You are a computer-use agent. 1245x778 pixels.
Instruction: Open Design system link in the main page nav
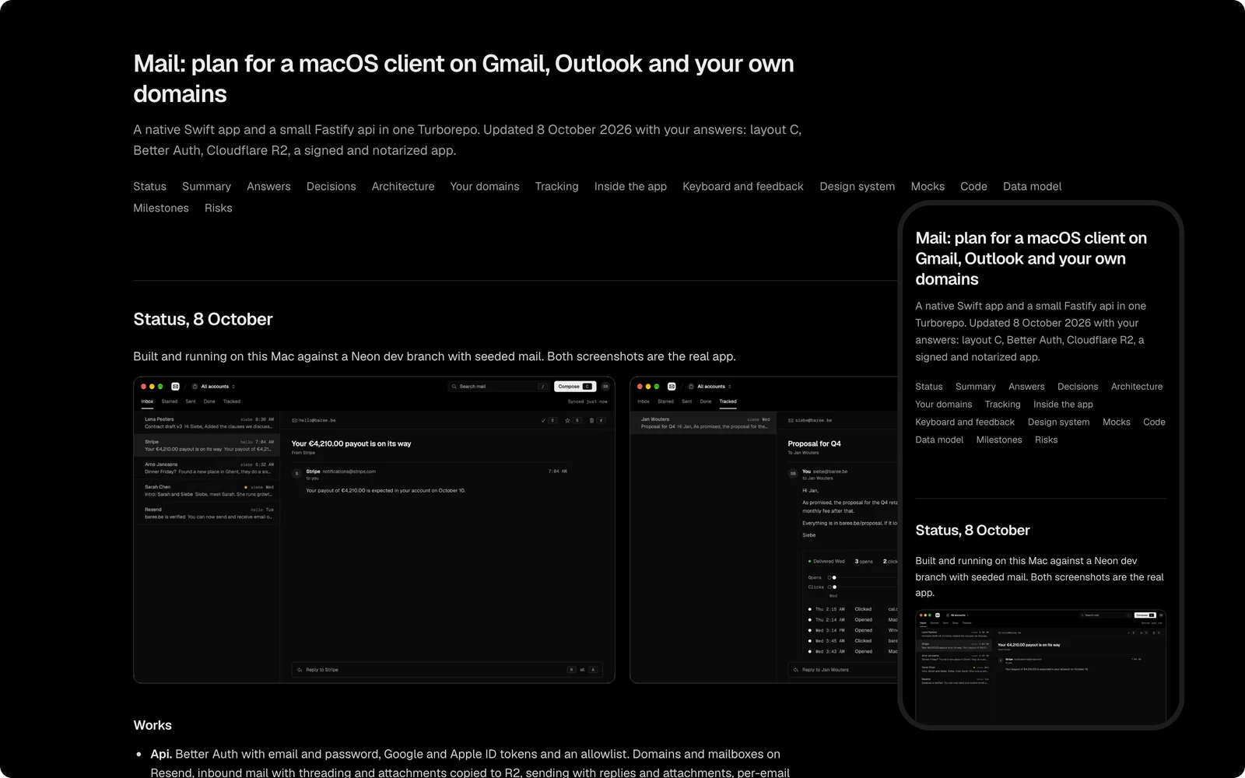pos(857,187)
